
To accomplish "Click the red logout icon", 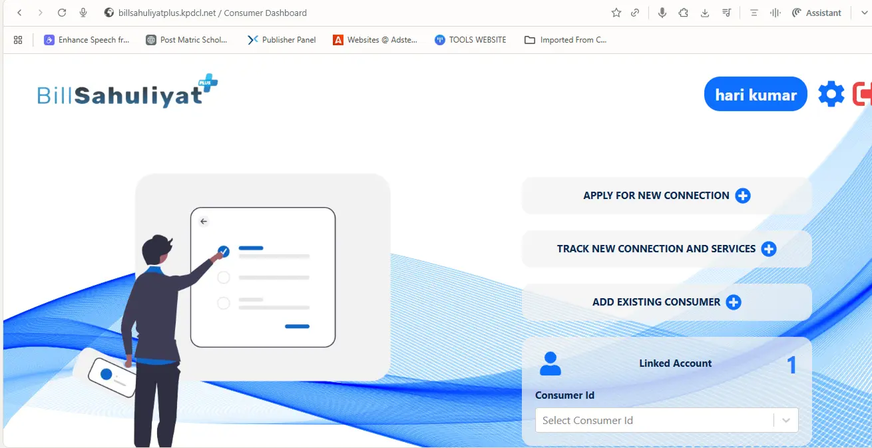I will [x=863, y=95].
